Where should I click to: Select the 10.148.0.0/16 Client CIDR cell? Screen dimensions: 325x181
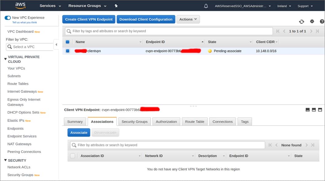tap(266, 51)
